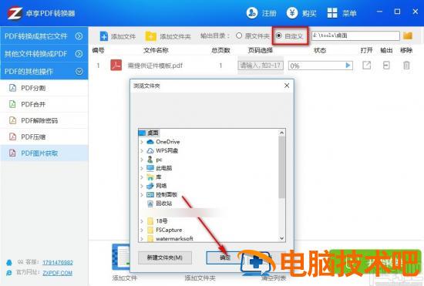Click the QQ customer service bell icon
Screen dimensions: 424x286
tap(9, 262)
